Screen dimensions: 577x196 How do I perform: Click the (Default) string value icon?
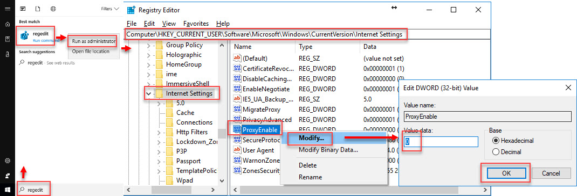click(237, 58)
